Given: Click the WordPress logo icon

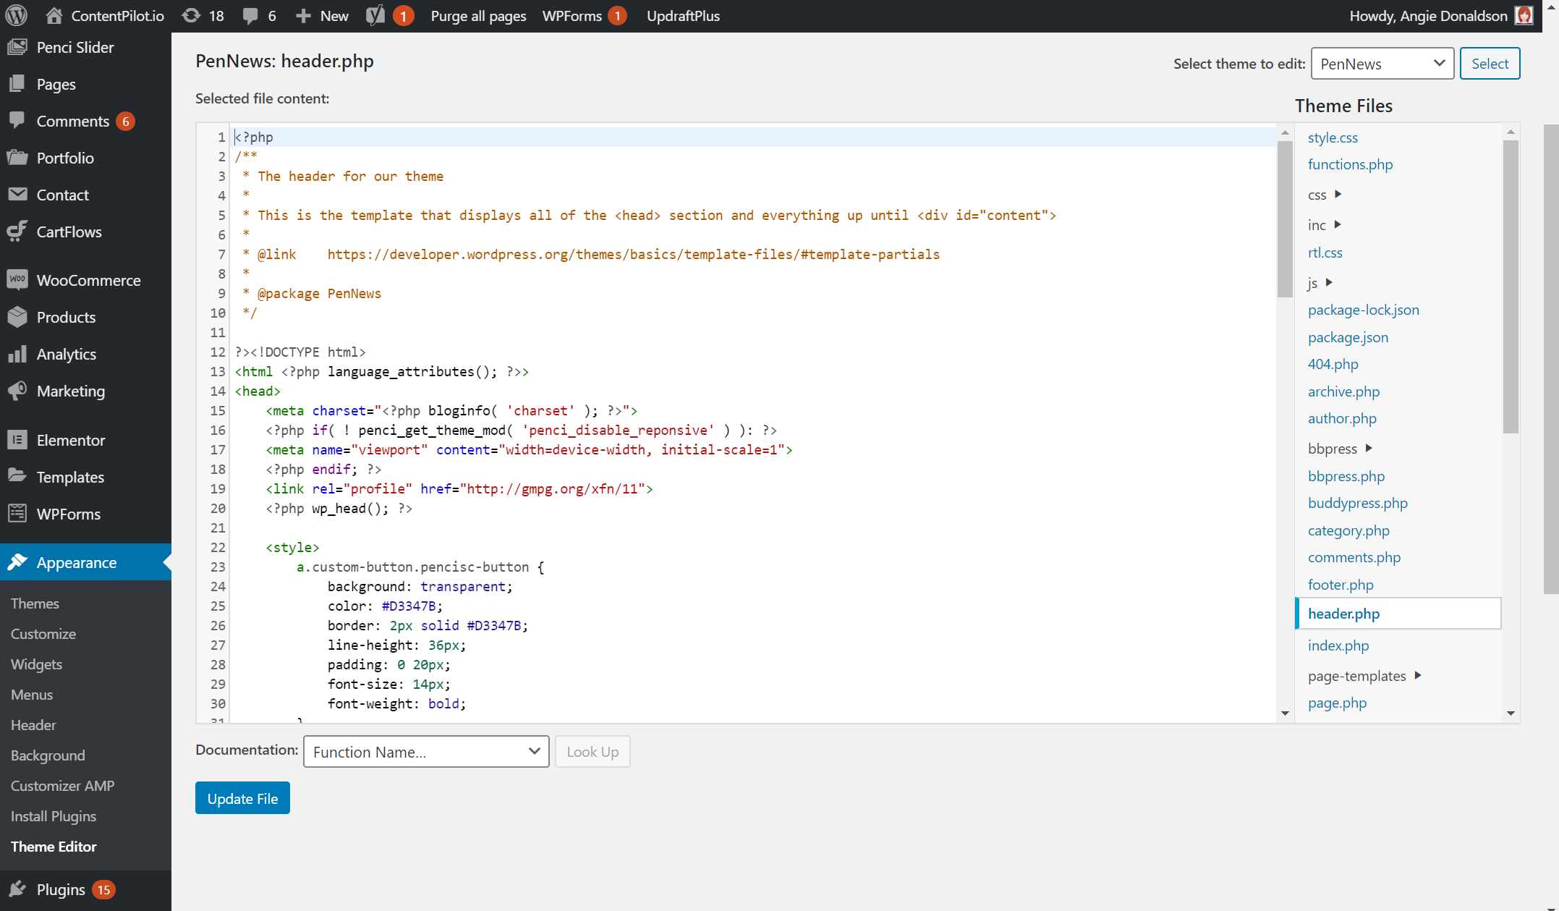Looking at the screenshot, I should tap(16, 15).
